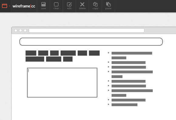Open the wireframe.cc logo link
The height and width of the screenshot is (120, 176).
pos(24,6)
